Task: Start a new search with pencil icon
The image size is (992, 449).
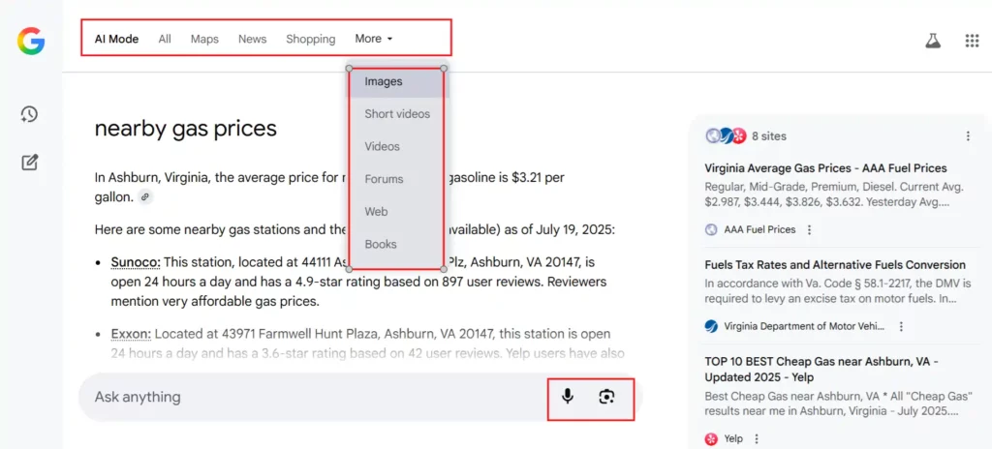Action: tap(30, 163)
